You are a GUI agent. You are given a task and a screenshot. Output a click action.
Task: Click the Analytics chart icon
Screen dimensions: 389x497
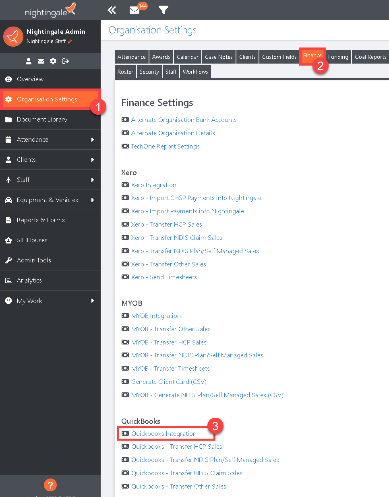[x=8, y=280]
